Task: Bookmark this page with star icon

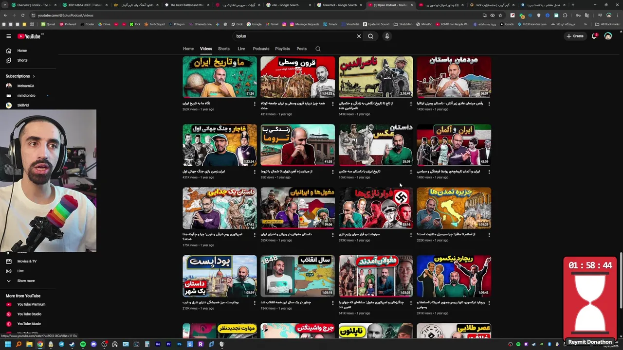Action: (500, 15)
